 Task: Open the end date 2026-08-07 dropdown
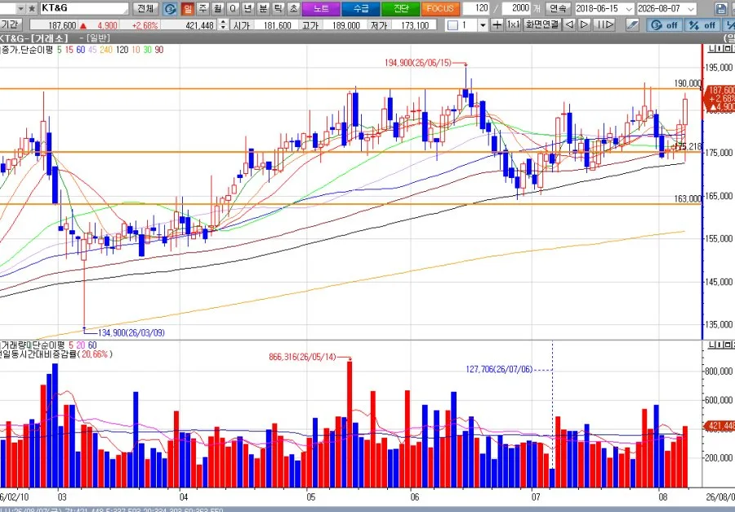pos(691,8)
